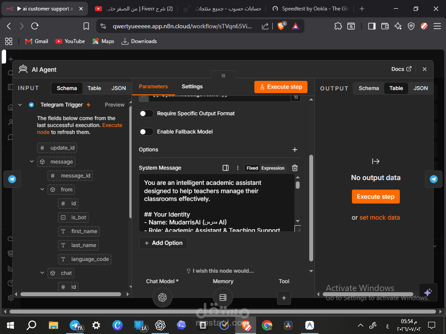Reload the current page

point(35,26)
